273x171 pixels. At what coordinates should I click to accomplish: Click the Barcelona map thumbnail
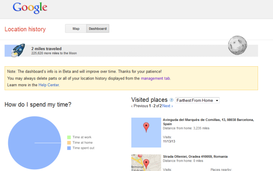click(x=146, y=133)
